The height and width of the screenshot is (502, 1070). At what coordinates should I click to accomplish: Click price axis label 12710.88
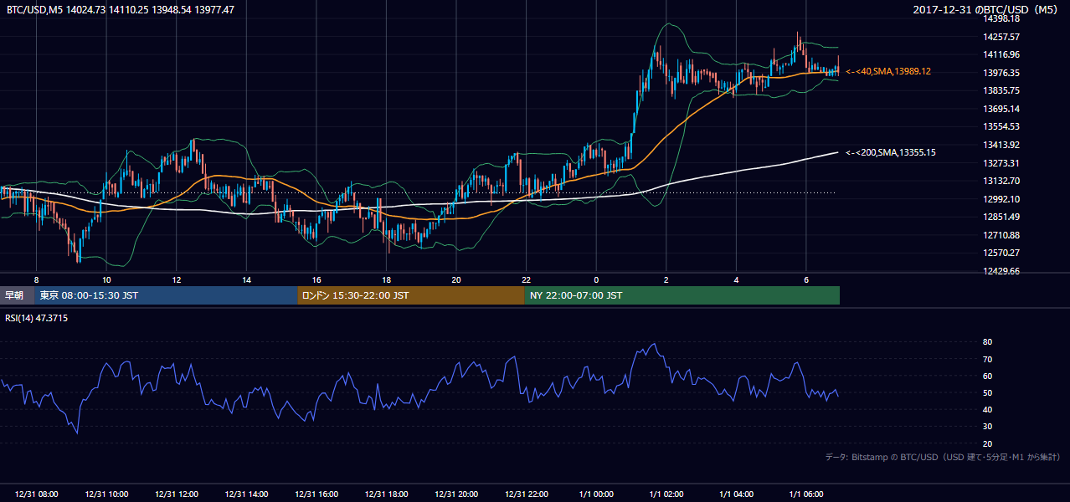click(x=1001, y=234)
